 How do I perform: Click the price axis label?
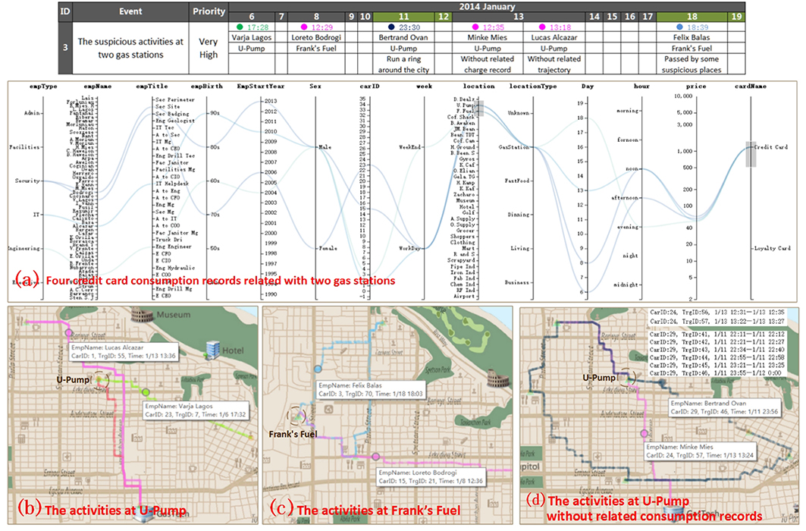[x=696, y=86]
